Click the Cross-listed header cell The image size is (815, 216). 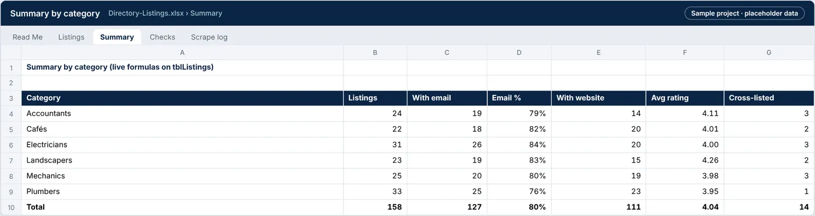coord(769,98)
